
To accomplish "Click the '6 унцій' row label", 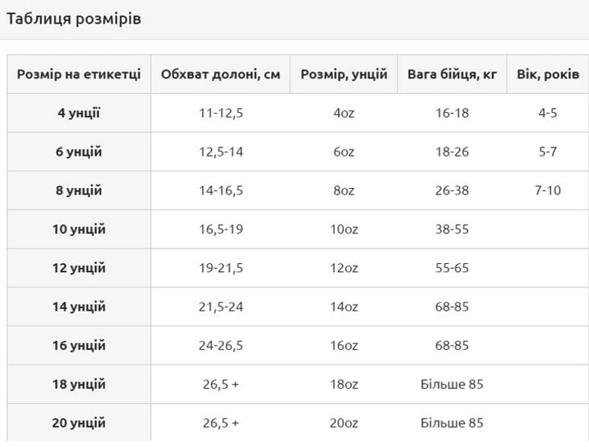I will [79, 152].
